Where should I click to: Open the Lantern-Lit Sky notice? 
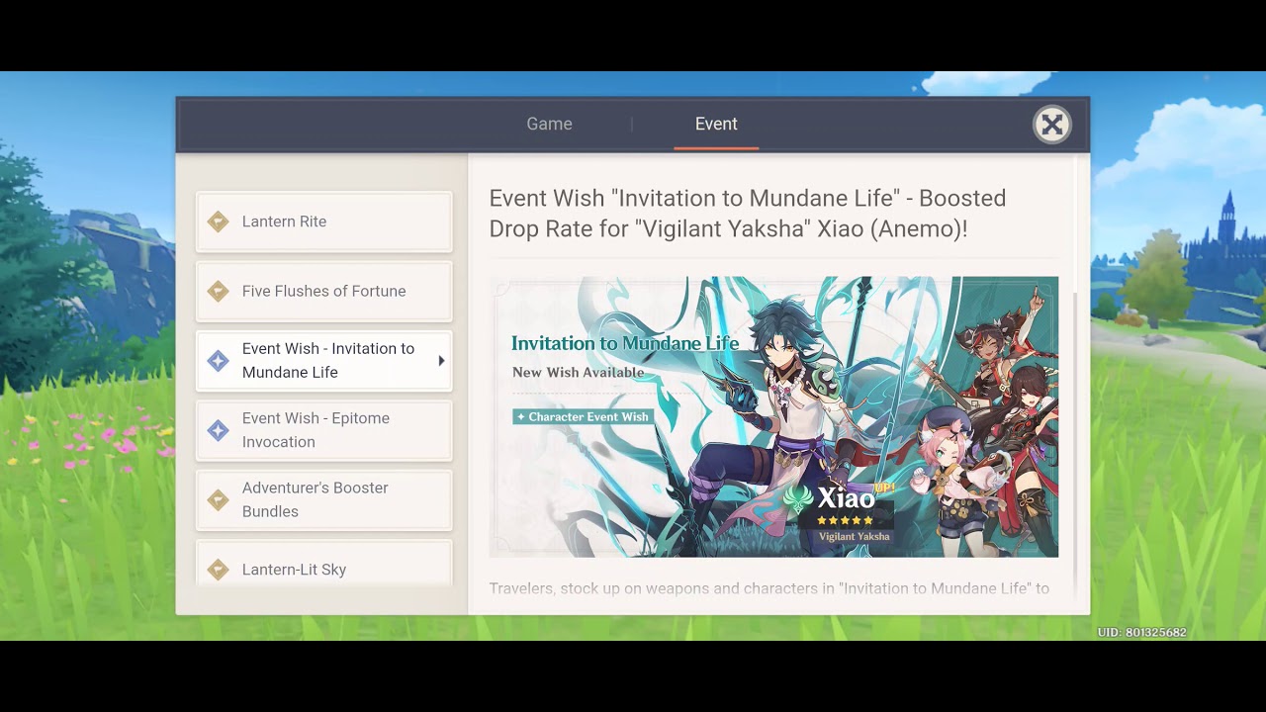coord(323,565)
